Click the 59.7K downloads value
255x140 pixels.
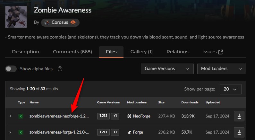[x=187, y=132]
